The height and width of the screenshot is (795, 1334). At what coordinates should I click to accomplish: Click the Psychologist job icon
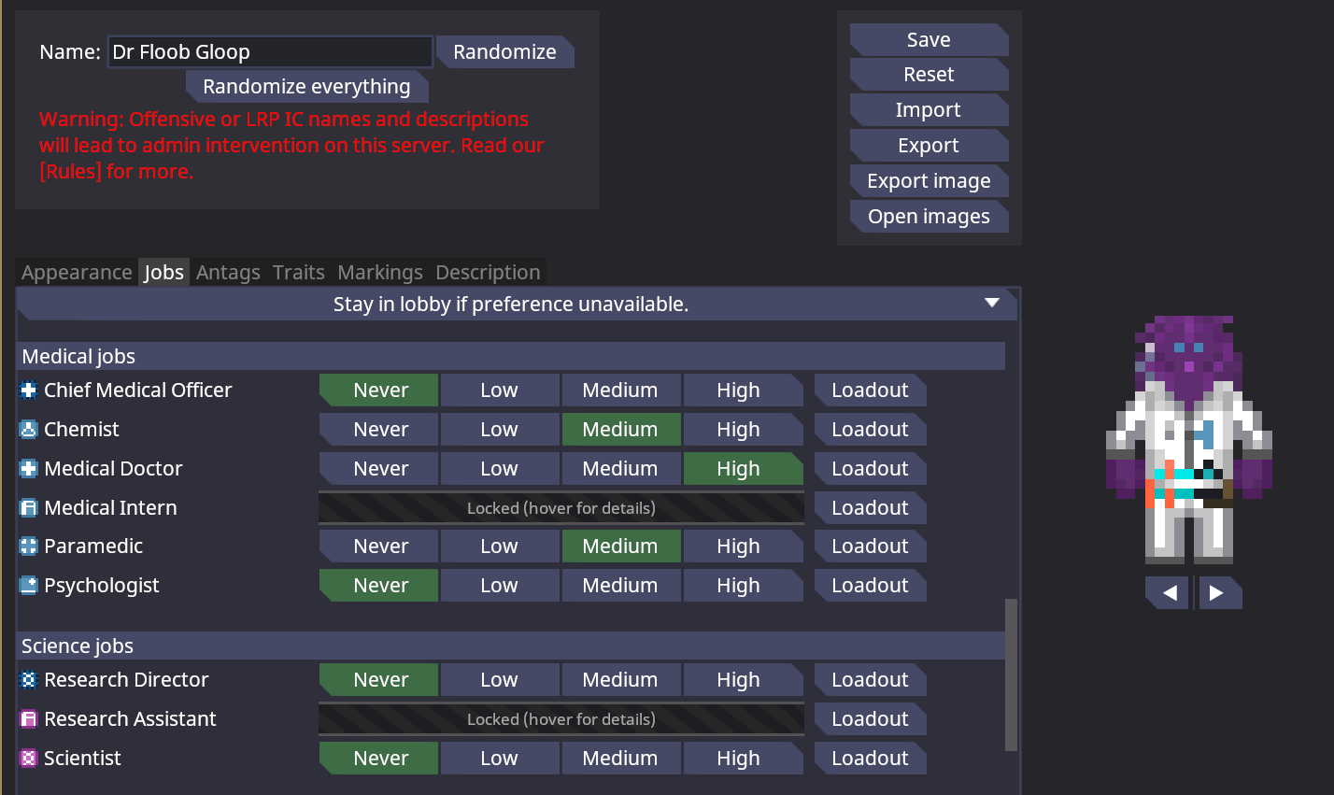[28, 586]
